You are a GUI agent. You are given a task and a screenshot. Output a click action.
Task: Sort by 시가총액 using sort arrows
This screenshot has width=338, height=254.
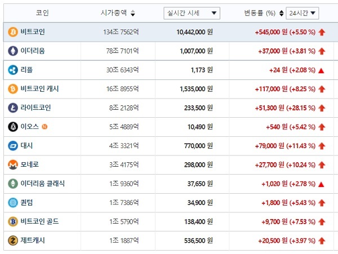[x=133, y=13]
